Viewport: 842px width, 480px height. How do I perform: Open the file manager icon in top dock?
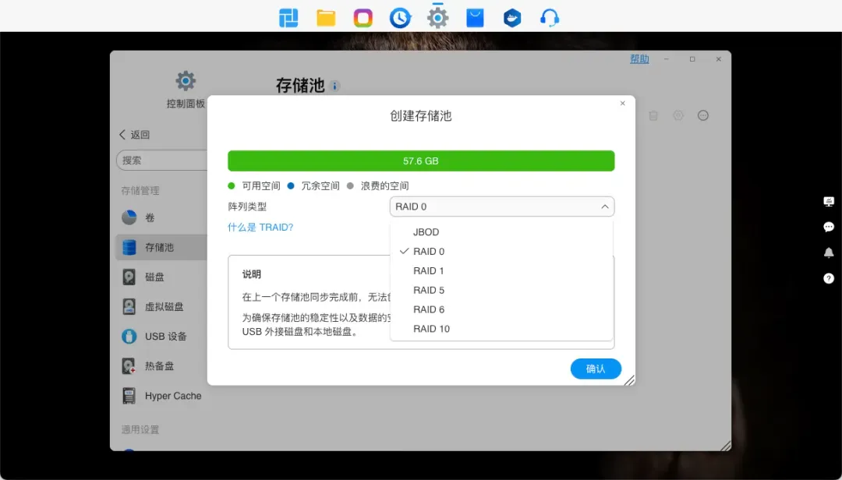click(326, 17)
